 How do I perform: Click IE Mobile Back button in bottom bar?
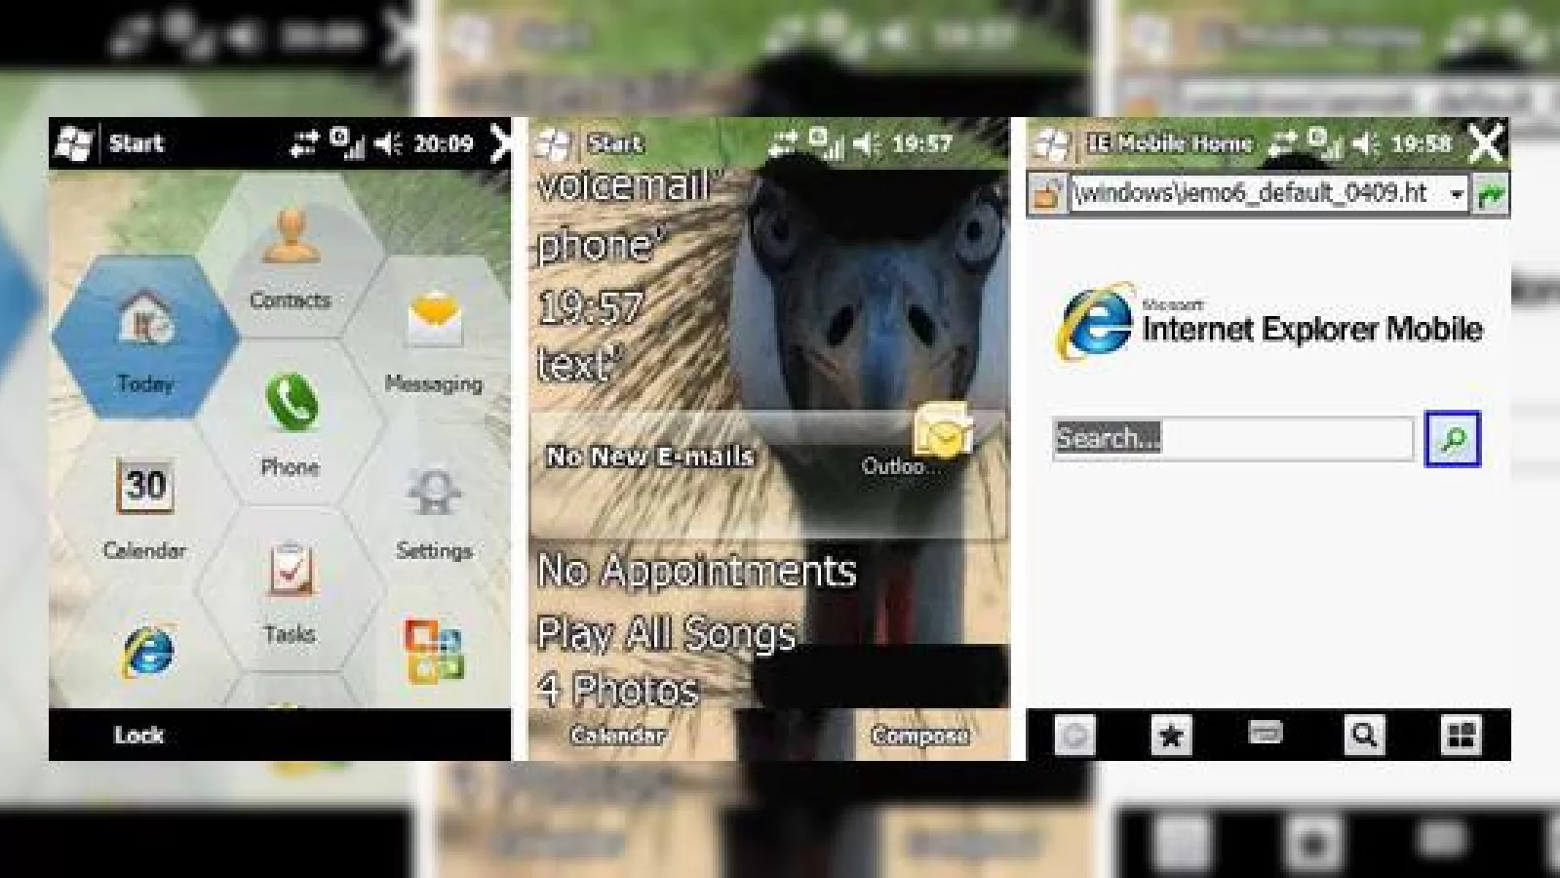[1074, 735]
